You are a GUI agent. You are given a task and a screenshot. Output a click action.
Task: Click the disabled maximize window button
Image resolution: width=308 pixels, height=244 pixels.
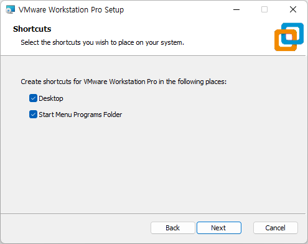tap(264, 9)
